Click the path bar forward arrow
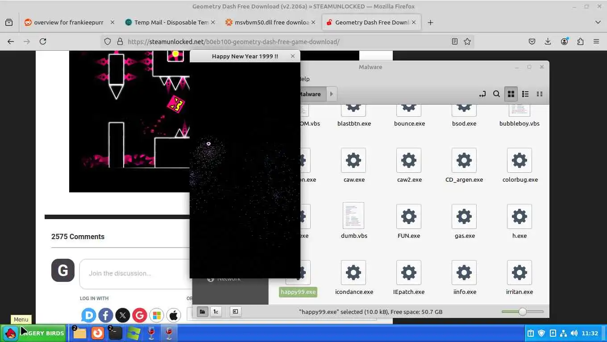This screenshot has width=607, height=342. tap(331, 94)
